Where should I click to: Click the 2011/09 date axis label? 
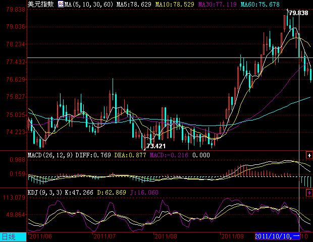tap(232, 236)
